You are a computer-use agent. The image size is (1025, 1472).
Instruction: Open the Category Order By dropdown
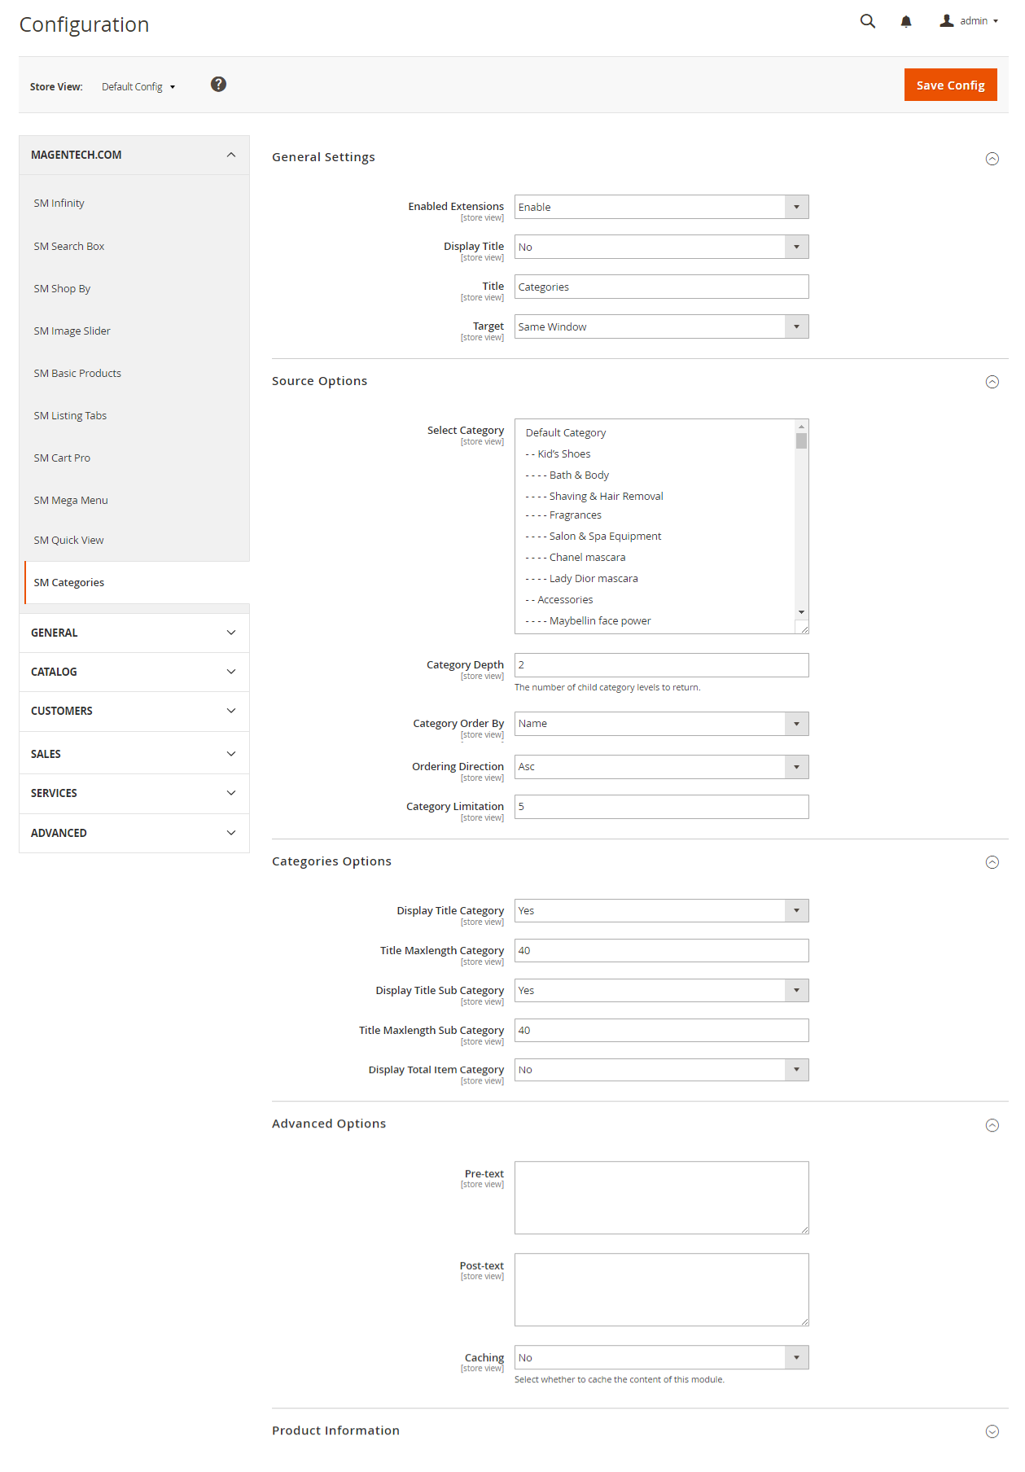point(661,724)
